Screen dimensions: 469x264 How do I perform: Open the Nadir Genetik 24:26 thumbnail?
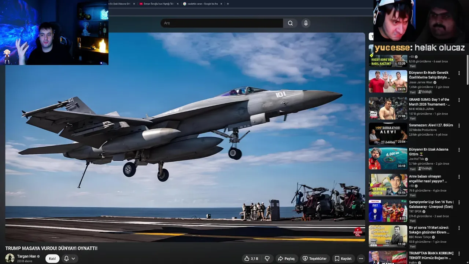[388, 81]
